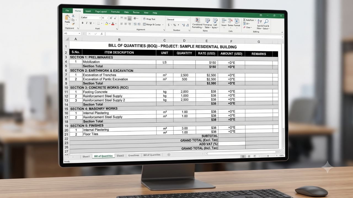Screen dimensions: 353x198
Task: Select the Format Painter brush
Action: 73,24
